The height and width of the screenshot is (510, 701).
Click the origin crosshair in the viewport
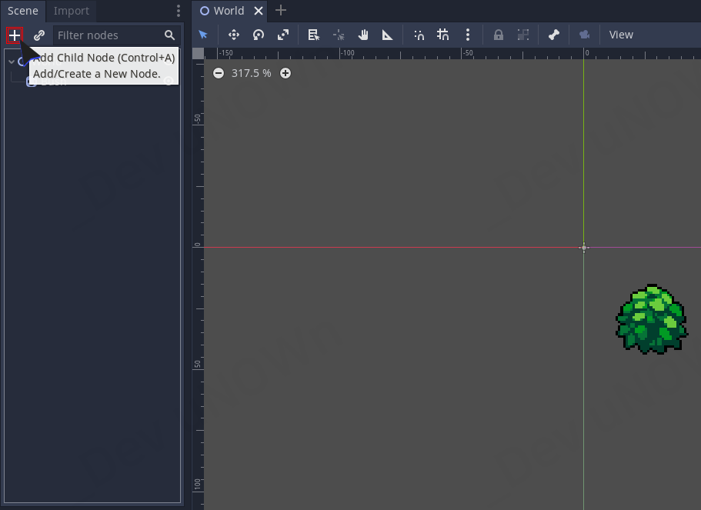(583, 247)
